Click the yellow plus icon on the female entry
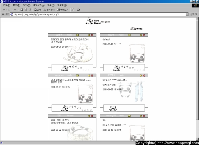Viewport: 199px width, 145px height. [89, 116]
